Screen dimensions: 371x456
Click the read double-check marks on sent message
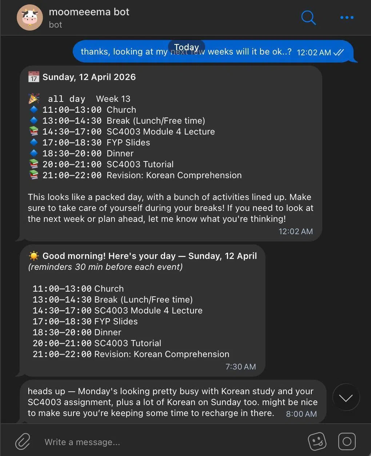tap(338, 52)
